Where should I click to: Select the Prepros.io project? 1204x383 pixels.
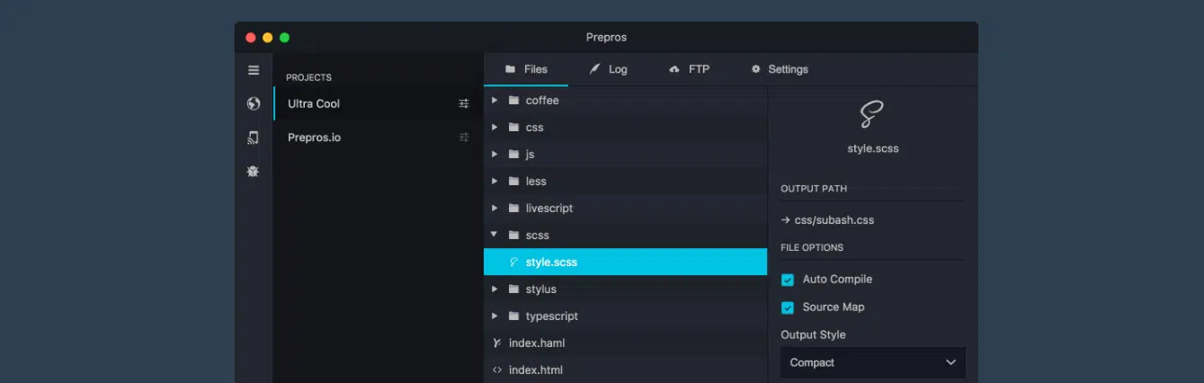(315, 138)
